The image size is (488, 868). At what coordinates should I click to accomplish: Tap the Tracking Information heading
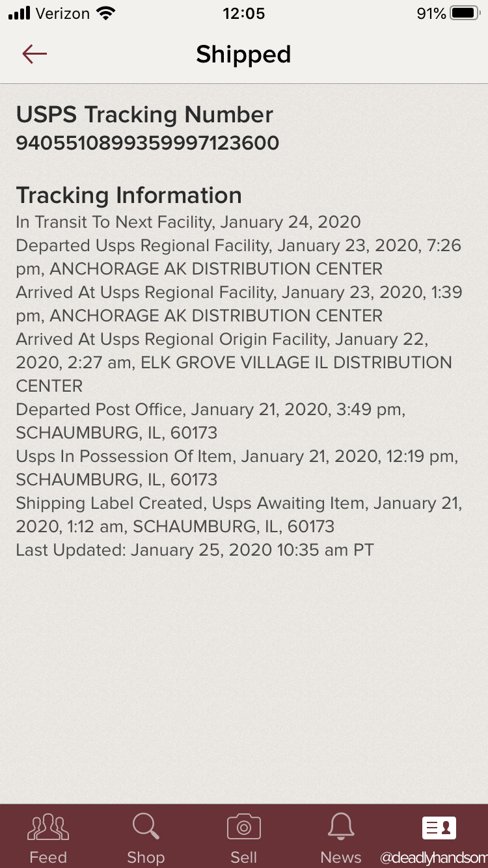point(129,195)
